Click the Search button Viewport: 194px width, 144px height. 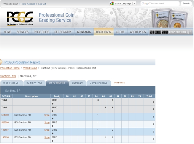[186, 4]
